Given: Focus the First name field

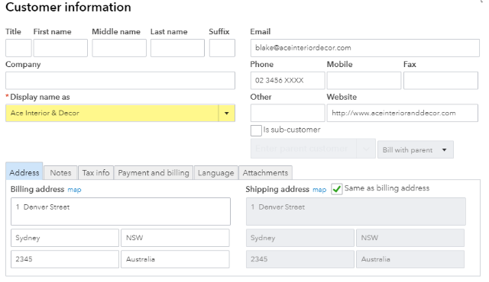Looking at the screenshot, I should 60,48.
